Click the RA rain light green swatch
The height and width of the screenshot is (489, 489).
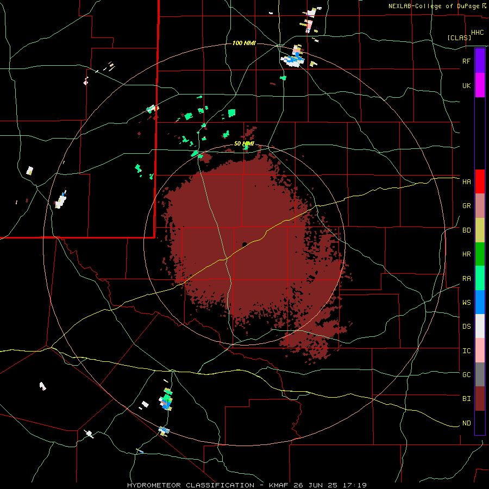pyautogui.click(x=480, y=278)
